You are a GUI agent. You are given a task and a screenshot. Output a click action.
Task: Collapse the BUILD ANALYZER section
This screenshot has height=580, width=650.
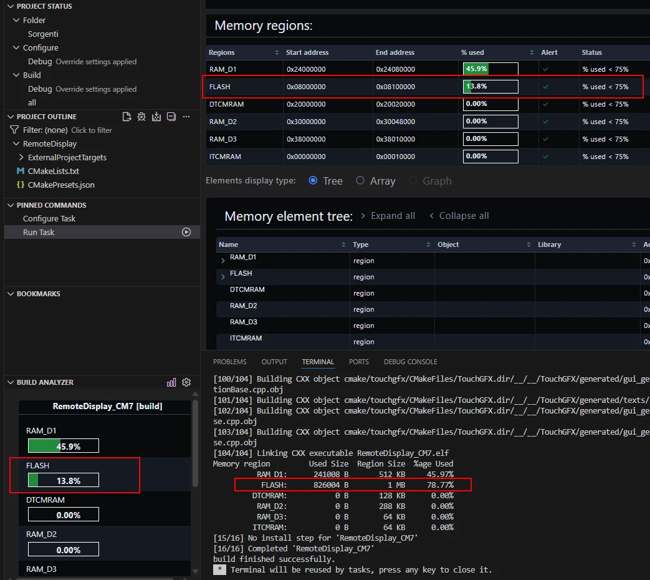[x=11, y=382]
